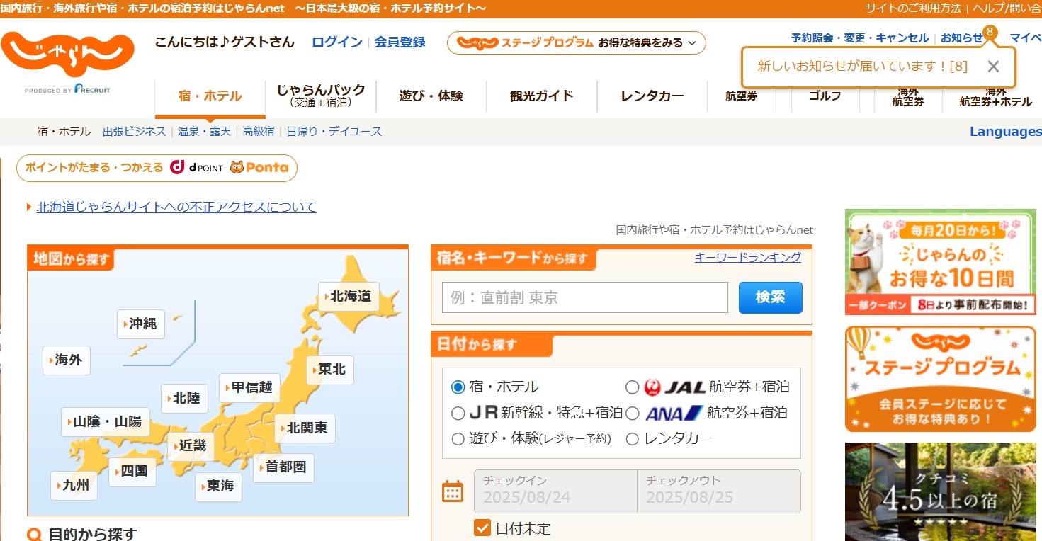Open the サイトのご利用方法 link
This screenshot has height=541, width=1042.
pos(913,8)
